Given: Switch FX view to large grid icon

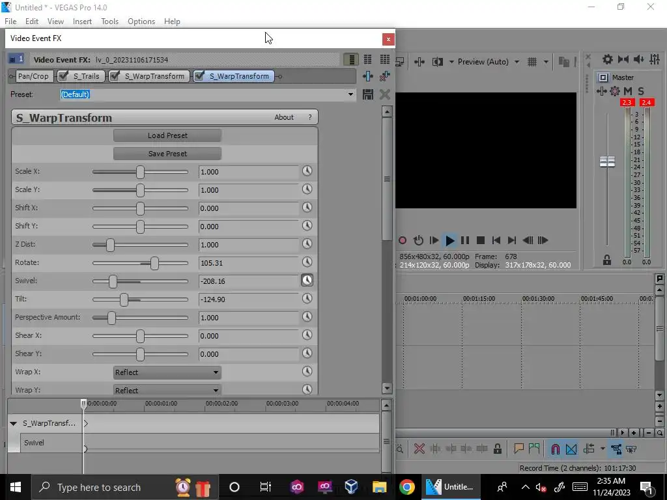Looking at the screenshot, I should [384, 59].
